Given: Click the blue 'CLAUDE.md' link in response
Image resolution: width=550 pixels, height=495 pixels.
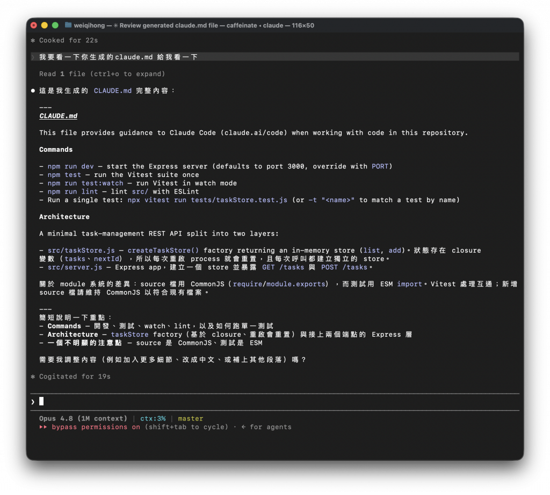Looking at the screenshot, I should pos(113,91).
